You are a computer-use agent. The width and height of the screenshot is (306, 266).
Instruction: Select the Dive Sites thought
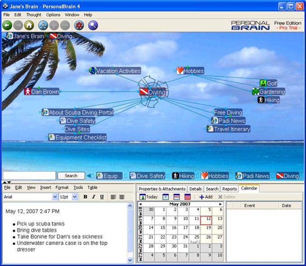77,129
